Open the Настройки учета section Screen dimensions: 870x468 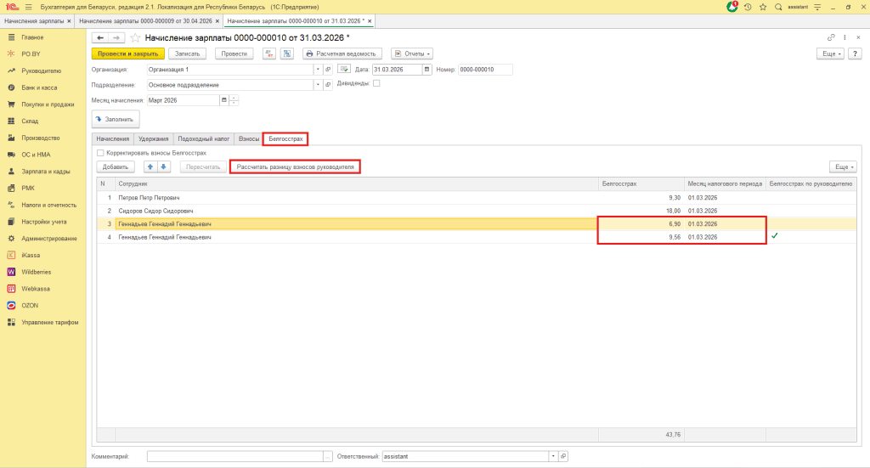coord(44,222)
